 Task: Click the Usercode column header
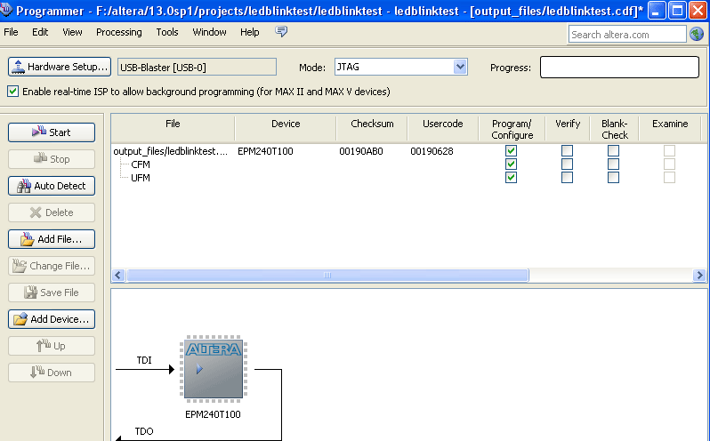tap(442, 128)
